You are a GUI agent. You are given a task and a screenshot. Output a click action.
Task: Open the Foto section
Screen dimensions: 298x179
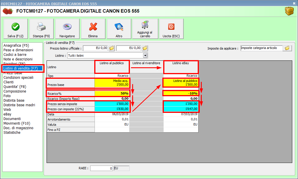(7, 96)
